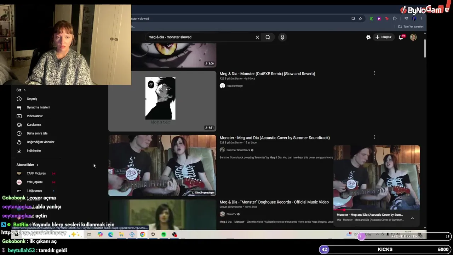The image size is (453, 255).
Task: Open more options for Acoustic Cover video
Action: [374, 137]
